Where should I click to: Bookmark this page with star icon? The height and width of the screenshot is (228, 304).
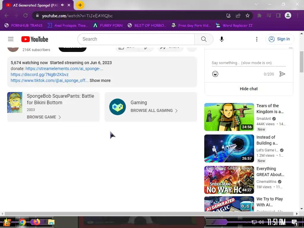(247, 15)
